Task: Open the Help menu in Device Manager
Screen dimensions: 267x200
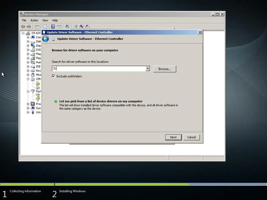Action: tap(55, 20)
